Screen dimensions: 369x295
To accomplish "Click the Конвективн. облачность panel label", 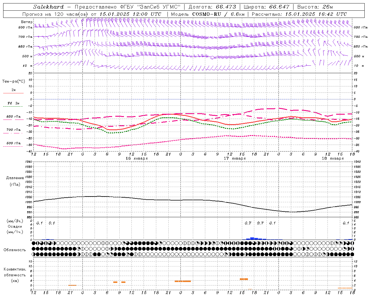I will pos(15,272).
